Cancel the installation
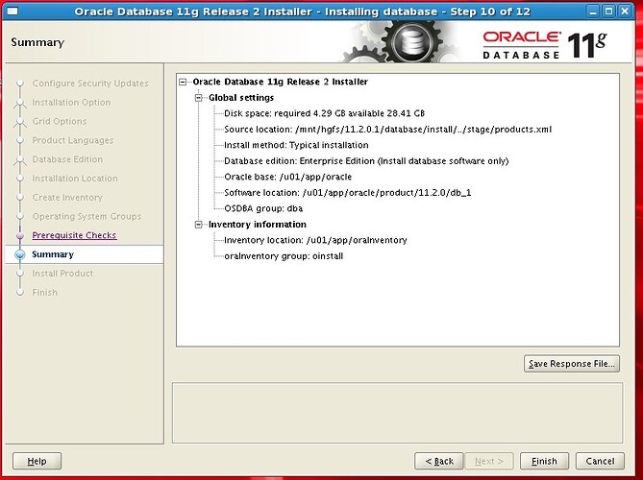 coord(599,461)
